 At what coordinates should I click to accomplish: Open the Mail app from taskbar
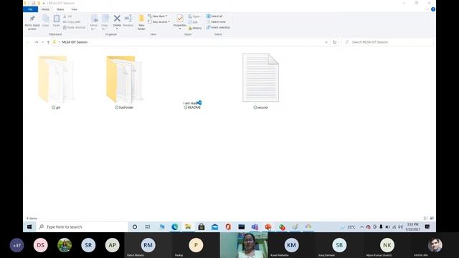pos(215,226)
